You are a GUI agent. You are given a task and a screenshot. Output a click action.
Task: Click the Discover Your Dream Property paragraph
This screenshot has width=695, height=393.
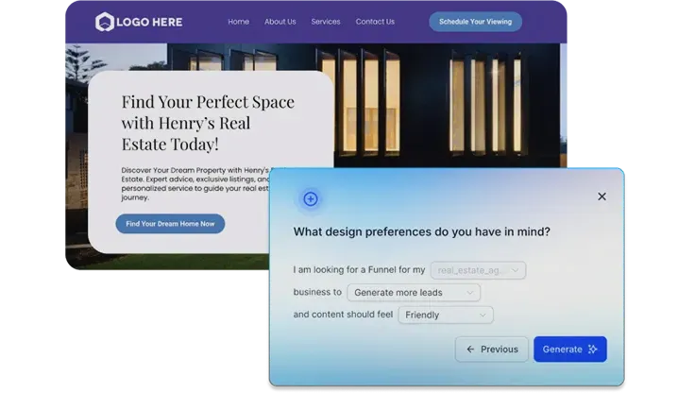tap(195, 183)
